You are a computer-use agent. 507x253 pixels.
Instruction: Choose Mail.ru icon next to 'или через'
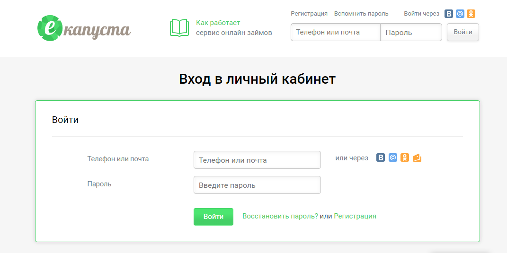coord(393,157)
